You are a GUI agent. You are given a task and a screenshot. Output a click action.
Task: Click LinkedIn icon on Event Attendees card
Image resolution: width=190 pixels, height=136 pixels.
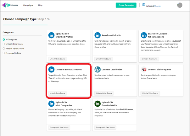(51, 69)
